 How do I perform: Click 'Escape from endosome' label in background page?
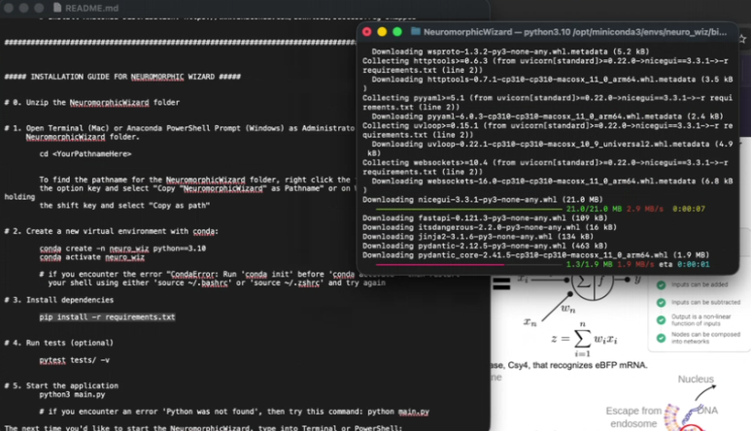pyautogui.click(x=633, y=417)
